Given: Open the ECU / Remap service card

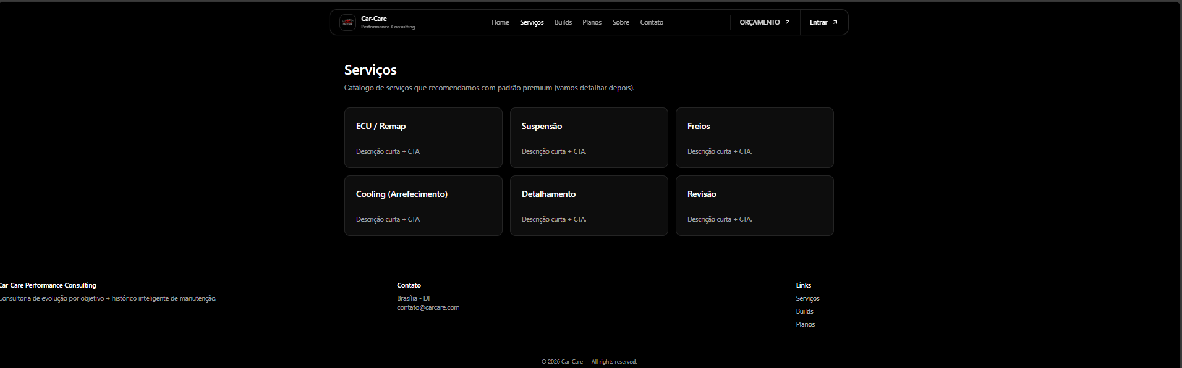Looking at the screenshot, I should [423, 138].
